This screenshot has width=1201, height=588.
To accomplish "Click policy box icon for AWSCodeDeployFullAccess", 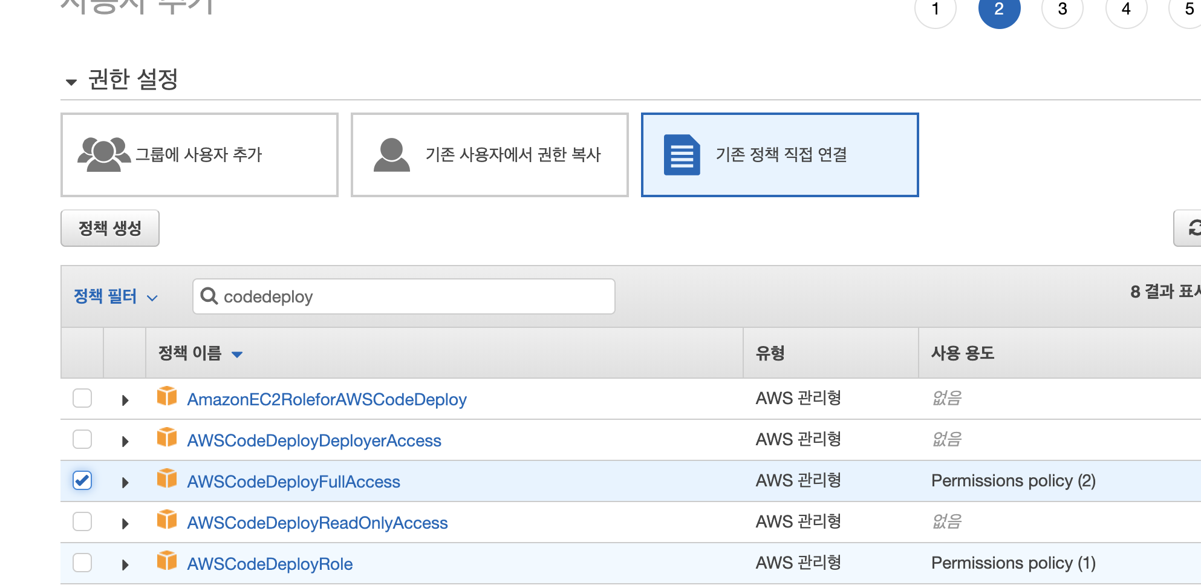I will tap(167, 479).
